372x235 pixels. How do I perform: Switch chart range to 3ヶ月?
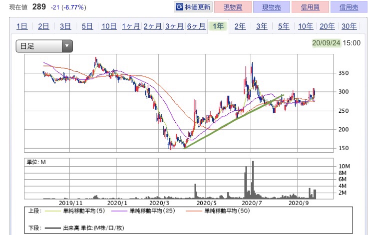(x=174, y=26)
